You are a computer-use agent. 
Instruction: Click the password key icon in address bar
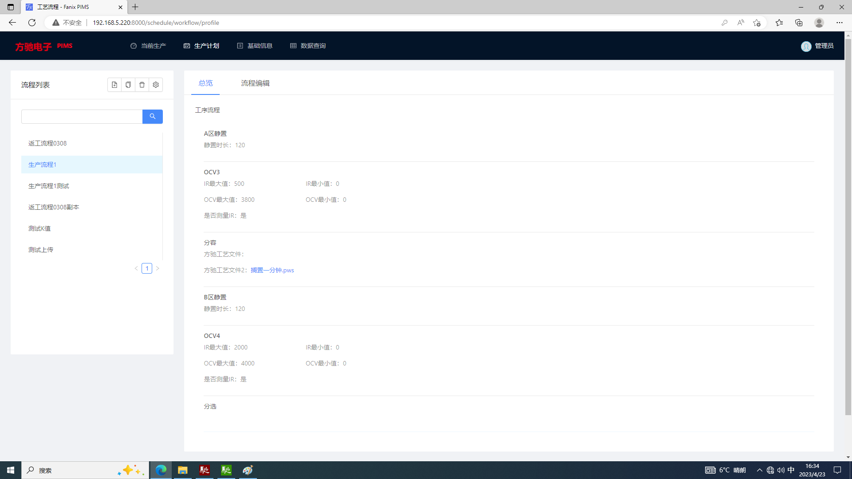click(x=725, y=23)
